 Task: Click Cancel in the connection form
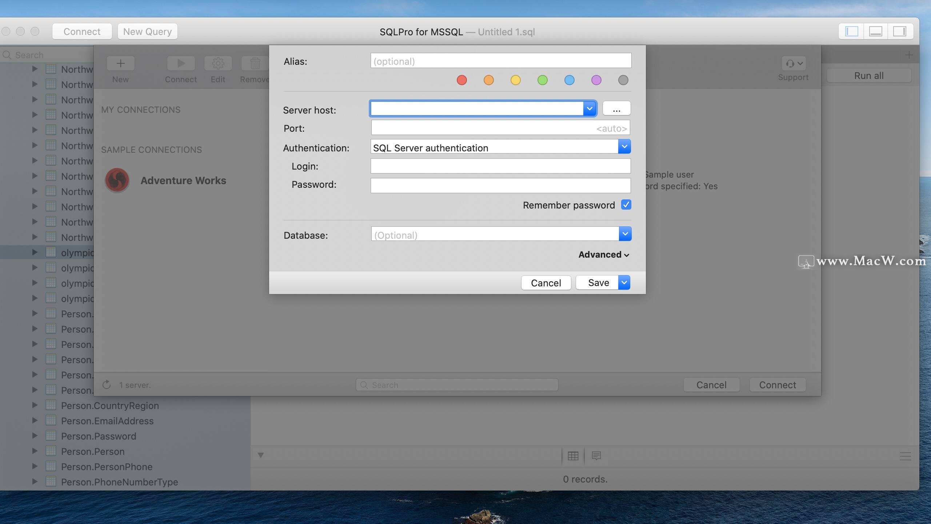(546, 283)
